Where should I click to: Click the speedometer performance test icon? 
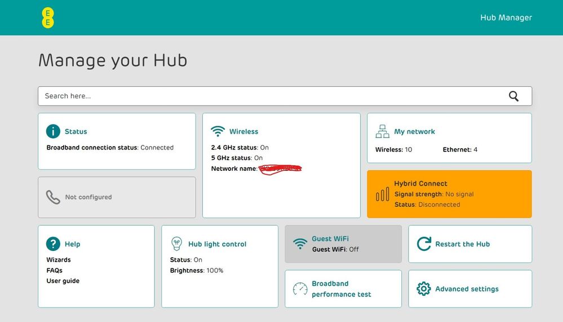click(x=300, y=289)
